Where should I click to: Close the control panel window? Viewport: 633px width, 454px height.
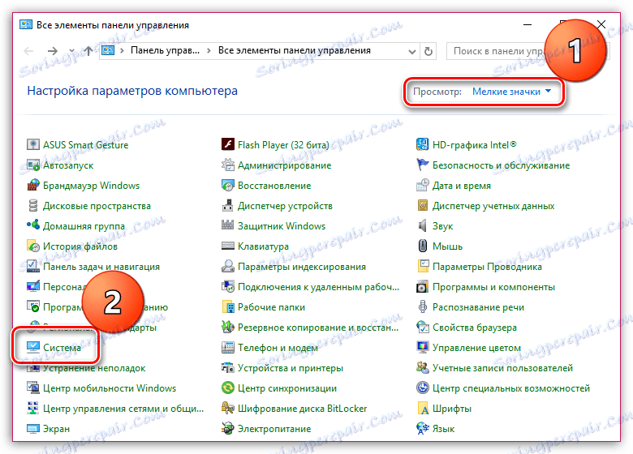[x=601, y=24]
